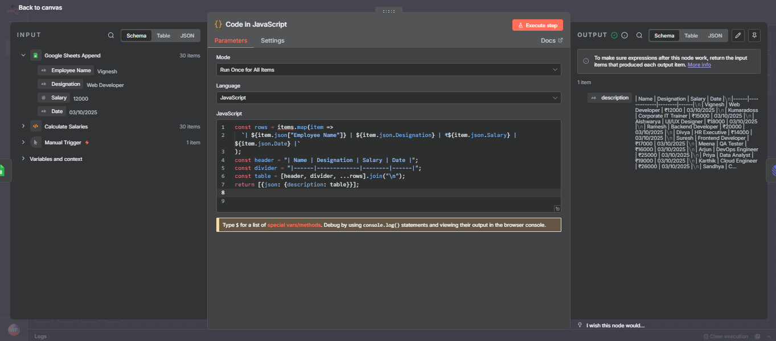Click the expand icon below the code editor
This screenshot has width=776, height=341.
557,209
